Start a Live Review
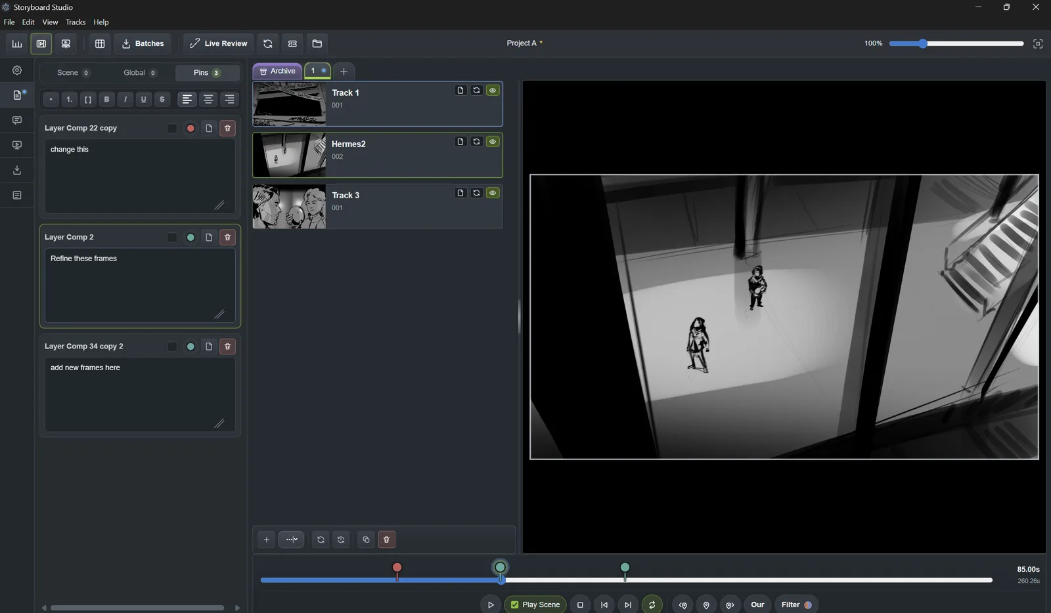This screenshot has height=613, width=1051. [x=218, y=43]
